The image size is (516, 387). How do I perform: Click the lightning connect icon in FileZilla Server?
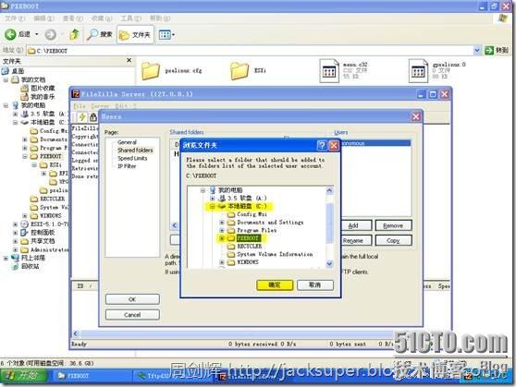point(82,116)
